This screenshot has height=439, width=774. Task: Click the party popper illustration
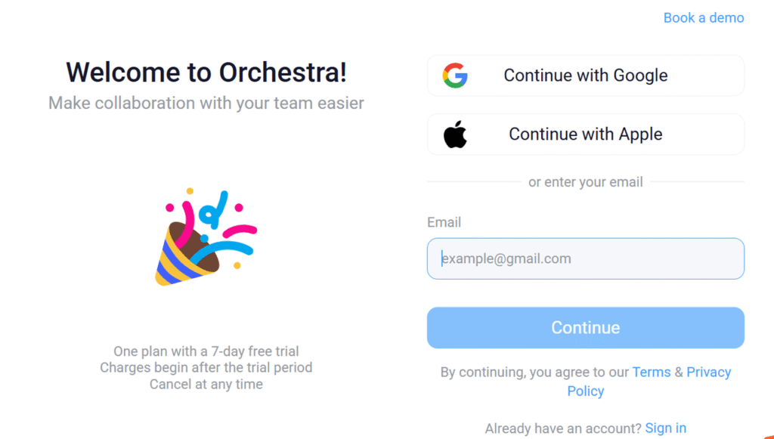[x=206, y=237]
